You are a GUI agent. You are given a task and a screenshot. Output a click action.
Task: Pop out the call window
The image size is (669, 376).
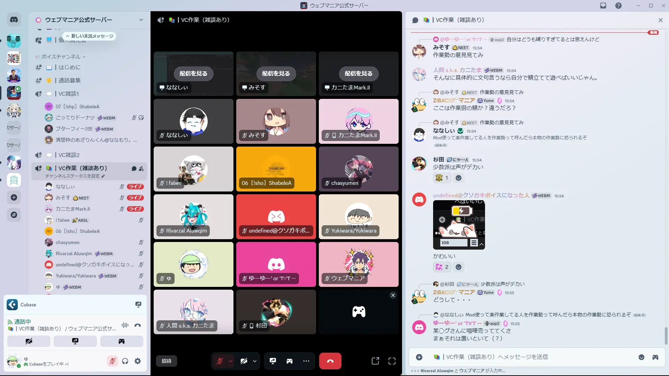[375, 361]
